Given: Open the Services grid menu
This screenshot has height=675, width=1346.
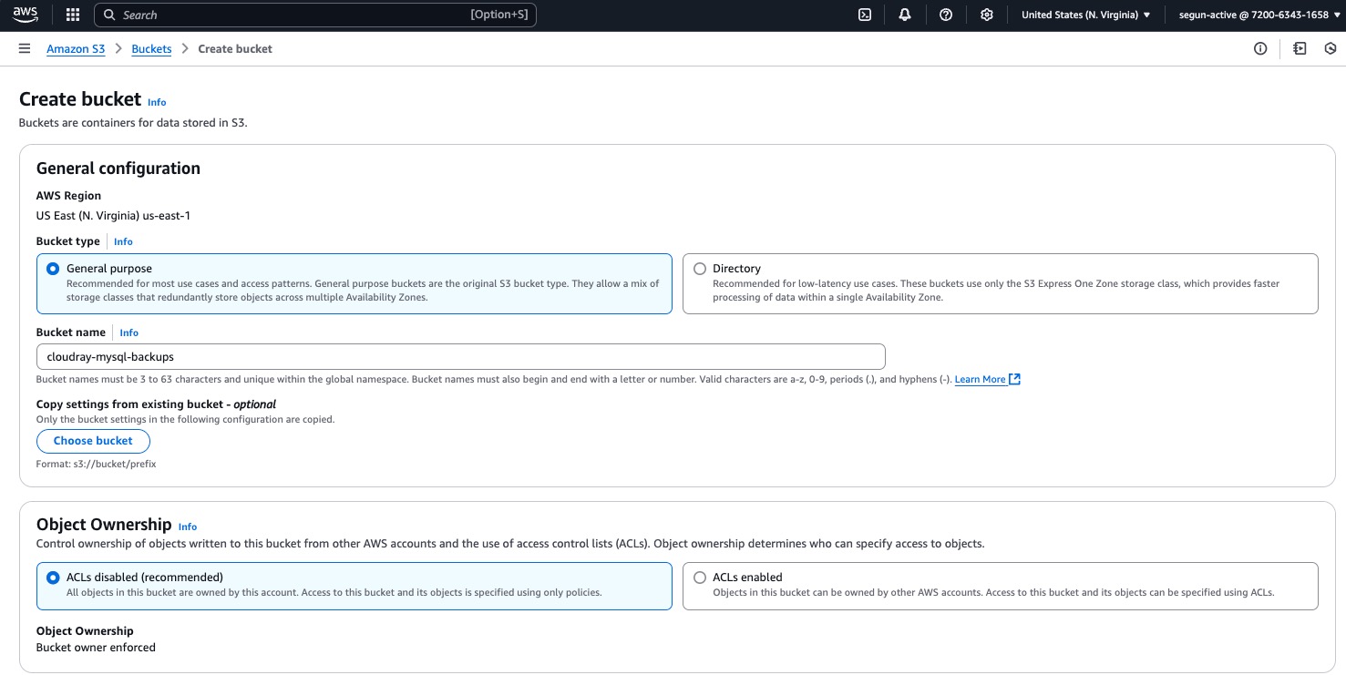Looking at the screenshot, I should tap(72, 15).
